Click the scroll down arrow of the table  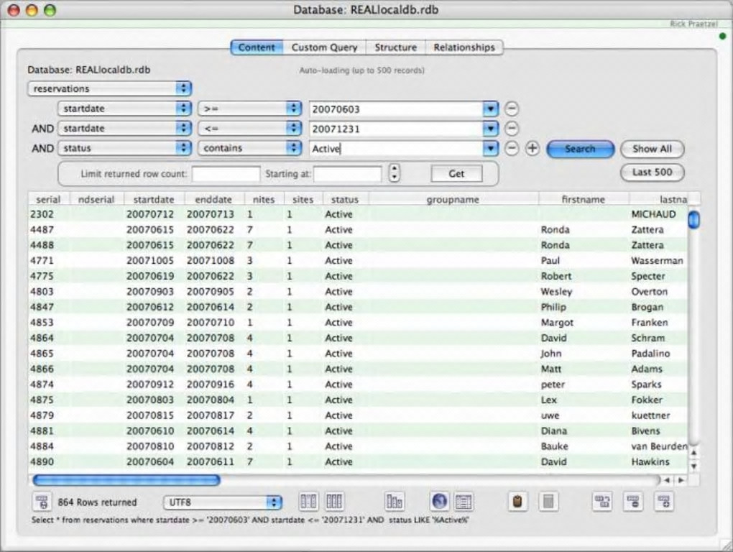693,466
